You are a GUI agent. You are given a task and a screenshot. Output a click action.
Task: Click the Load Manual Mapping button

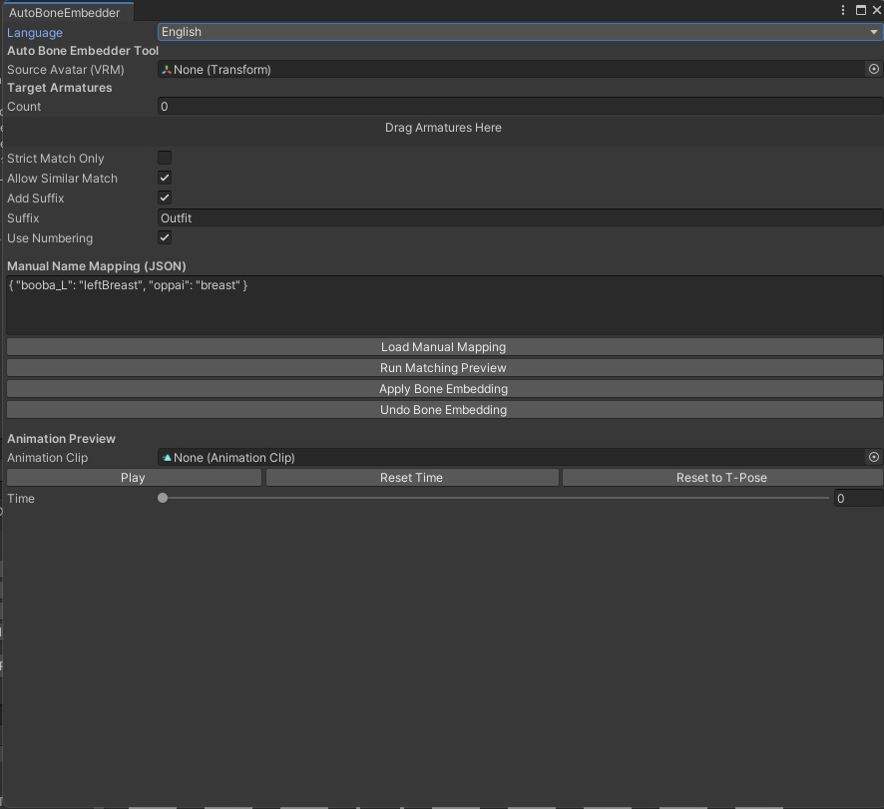pos(443,347)
